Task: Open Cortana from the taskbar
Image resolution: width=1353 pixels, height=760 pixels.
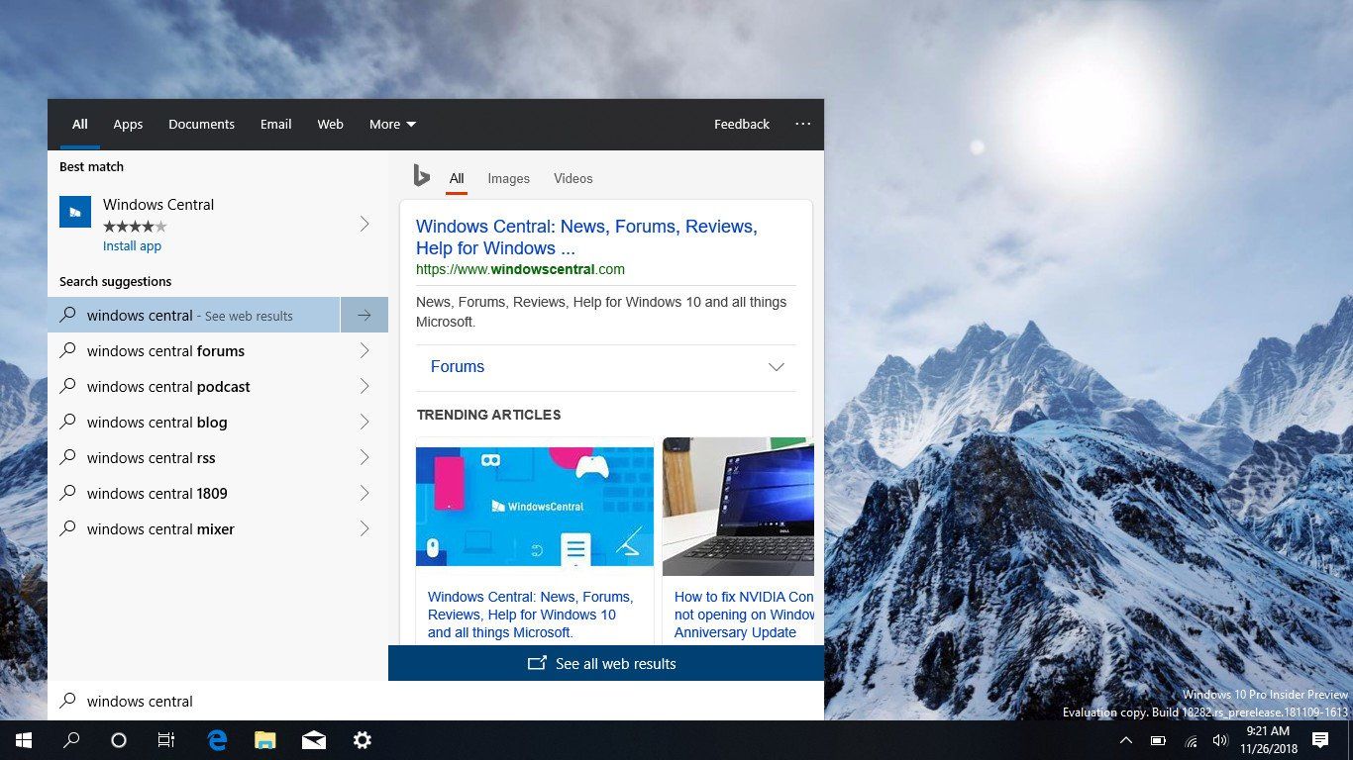Action: (x=118, y=739)
